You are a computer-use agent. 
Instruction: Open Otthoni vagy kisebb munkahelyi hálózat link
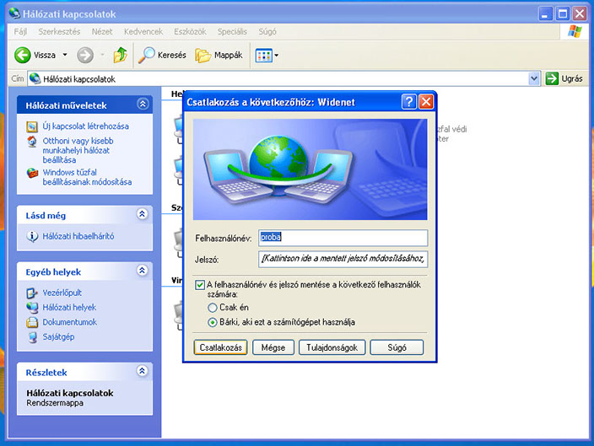click(78, 150)
